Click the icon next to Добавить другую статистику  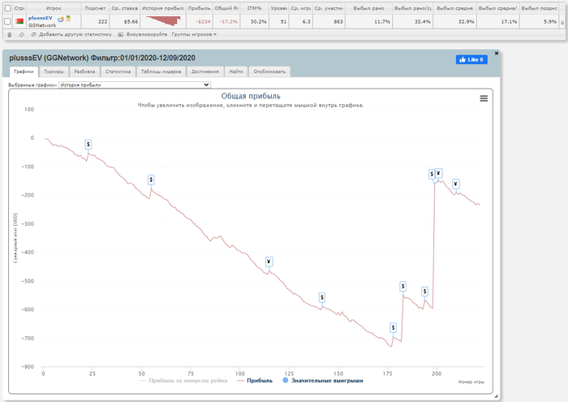(x=33, y=34)
